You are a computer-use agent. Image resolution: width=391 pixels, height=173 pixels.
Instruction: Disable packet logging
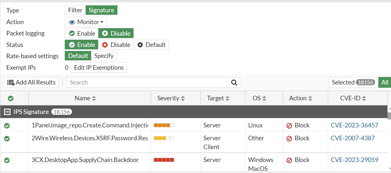116,33
